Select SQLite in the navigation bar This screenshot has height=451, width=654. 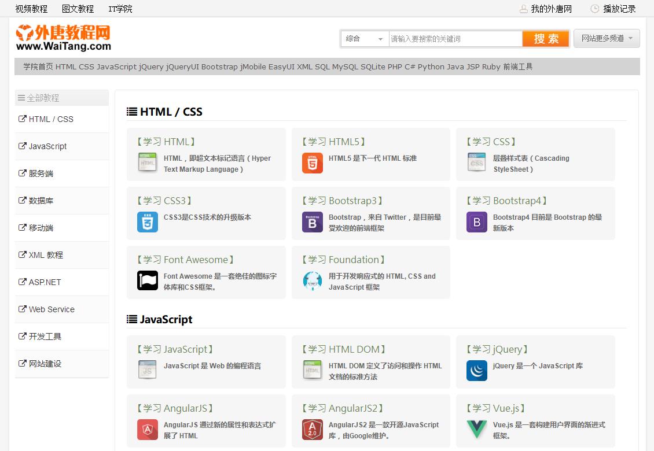(373, 66)
